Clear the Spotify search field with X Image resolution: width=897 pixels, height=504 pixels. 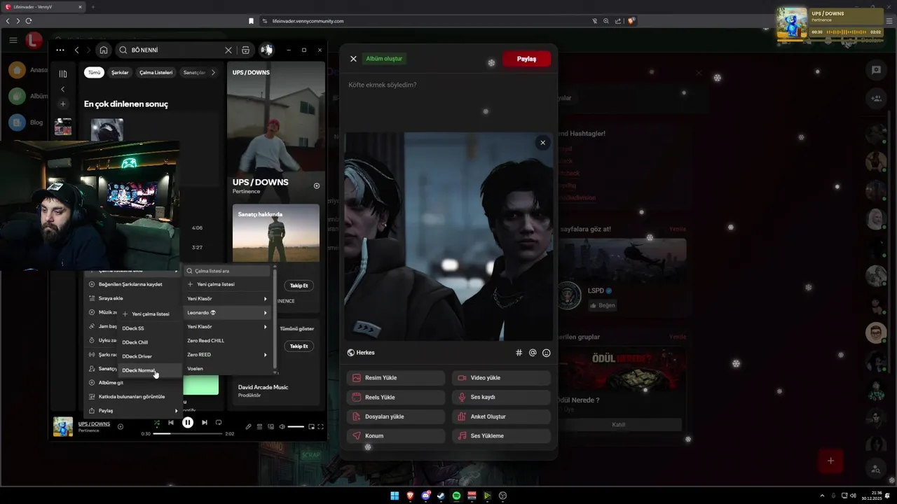(228, 50)
